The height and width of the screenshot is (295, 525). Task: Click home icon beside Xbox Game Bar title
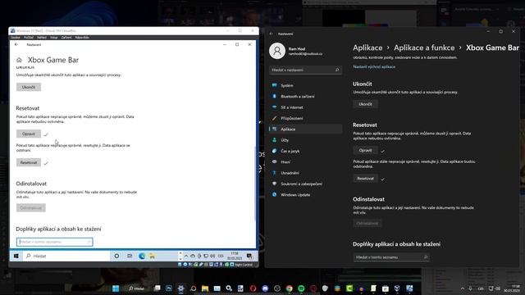[19, 60]
